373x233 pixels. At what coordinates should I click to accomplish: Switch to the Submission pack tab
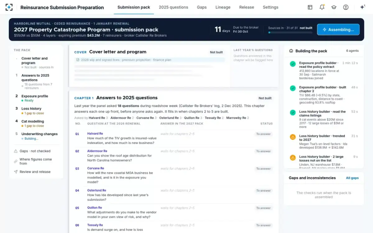coord(134,7)
